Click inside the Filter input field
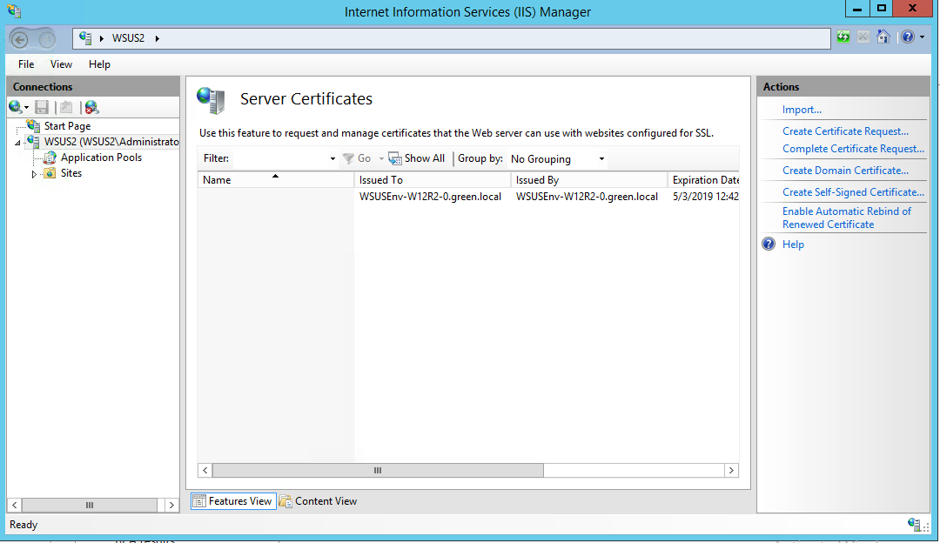 (x=280, y=159)
